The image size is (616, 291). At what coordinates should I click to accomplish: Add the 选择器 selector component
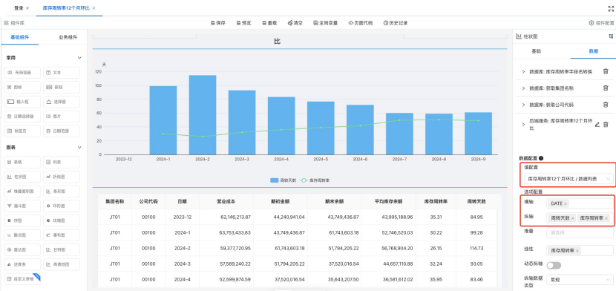pyautogui.click(x=62, y=102)
